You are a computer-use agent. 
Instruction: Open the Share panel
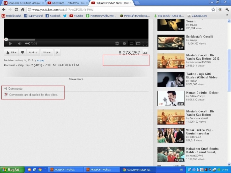[47, 52]
